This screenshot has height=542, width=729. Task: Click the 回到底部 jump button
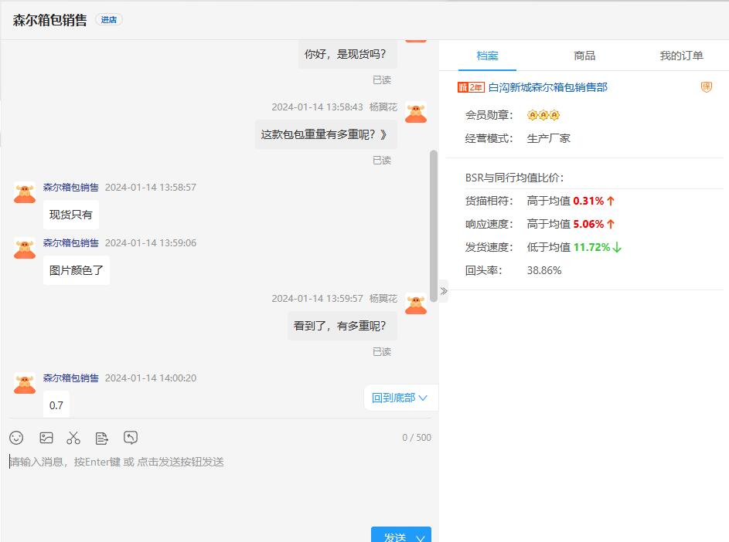[x=400, y=398]
